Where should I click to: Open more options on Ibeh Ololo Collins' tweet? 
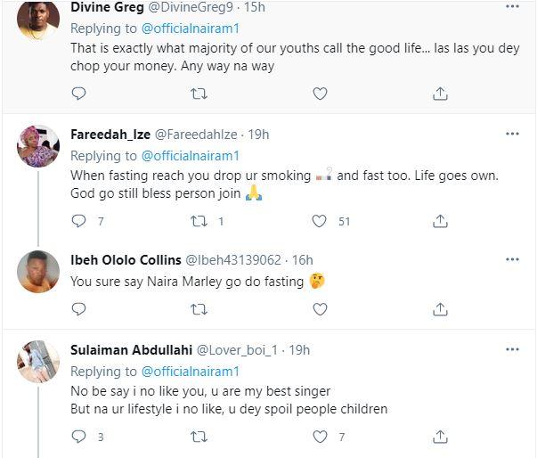coord(512,259)
